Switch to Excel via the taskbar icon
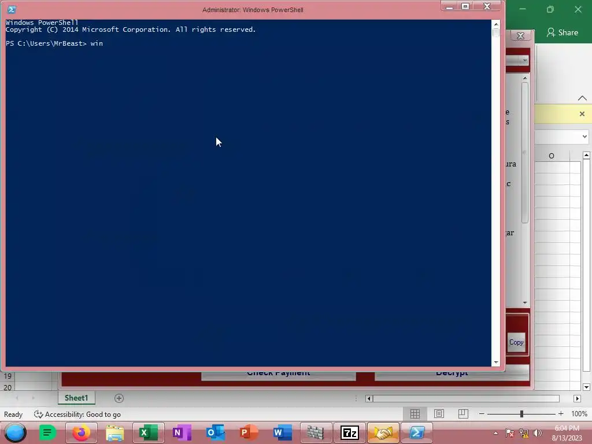This screenshot has height=444, width=592. (x=149, y=432)
